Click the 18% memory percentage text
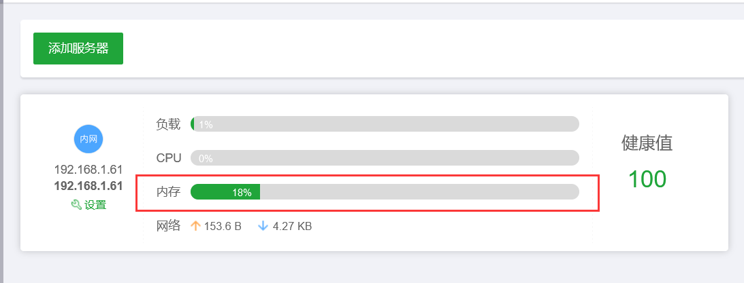 click(x=242, y=193)
